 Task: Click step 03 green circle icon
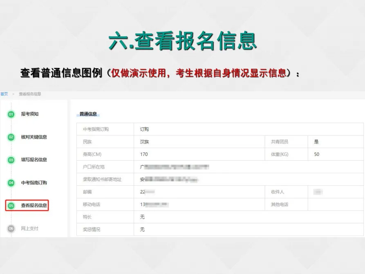point(11,160)
